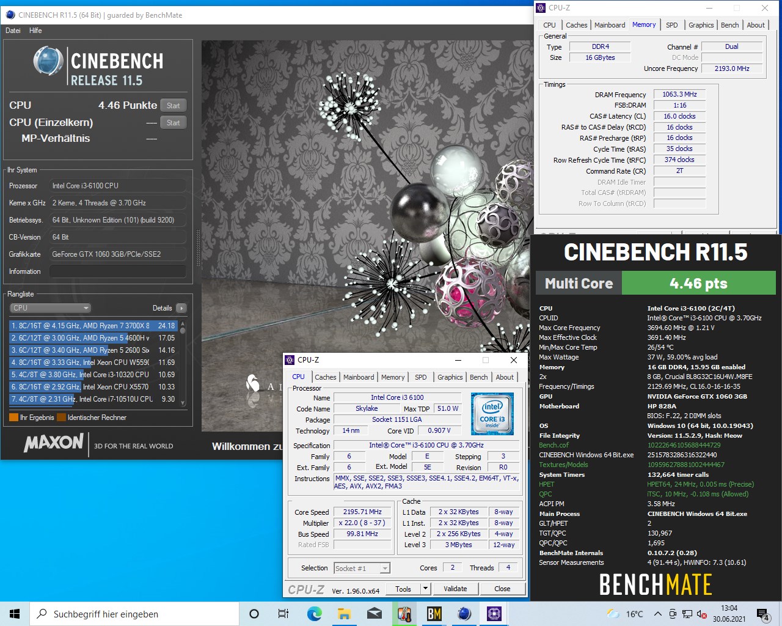Click the Tools button in CPU-Z
The image size is (782, 626).
(x=403, y=589)
